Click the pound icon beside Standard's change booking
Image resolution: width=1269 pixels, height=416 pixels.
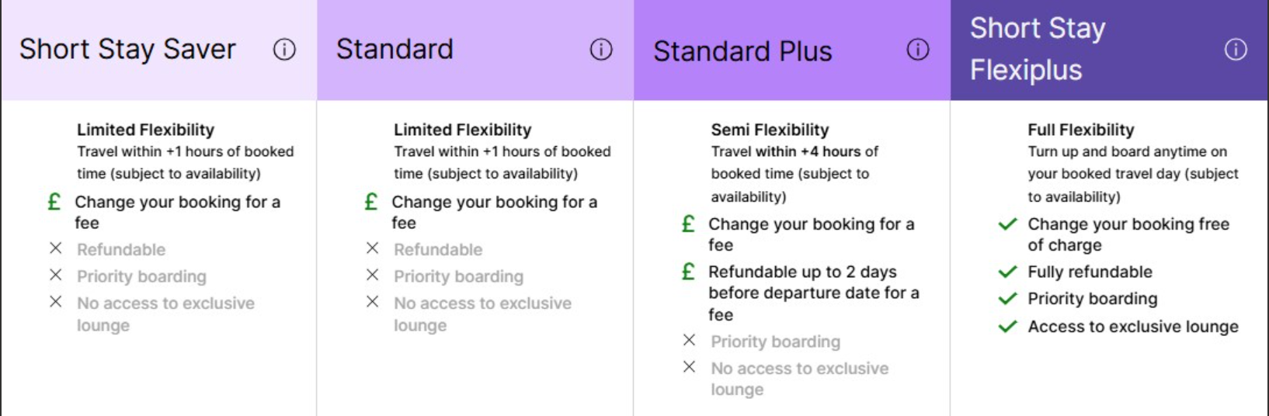tap(371, 203)
